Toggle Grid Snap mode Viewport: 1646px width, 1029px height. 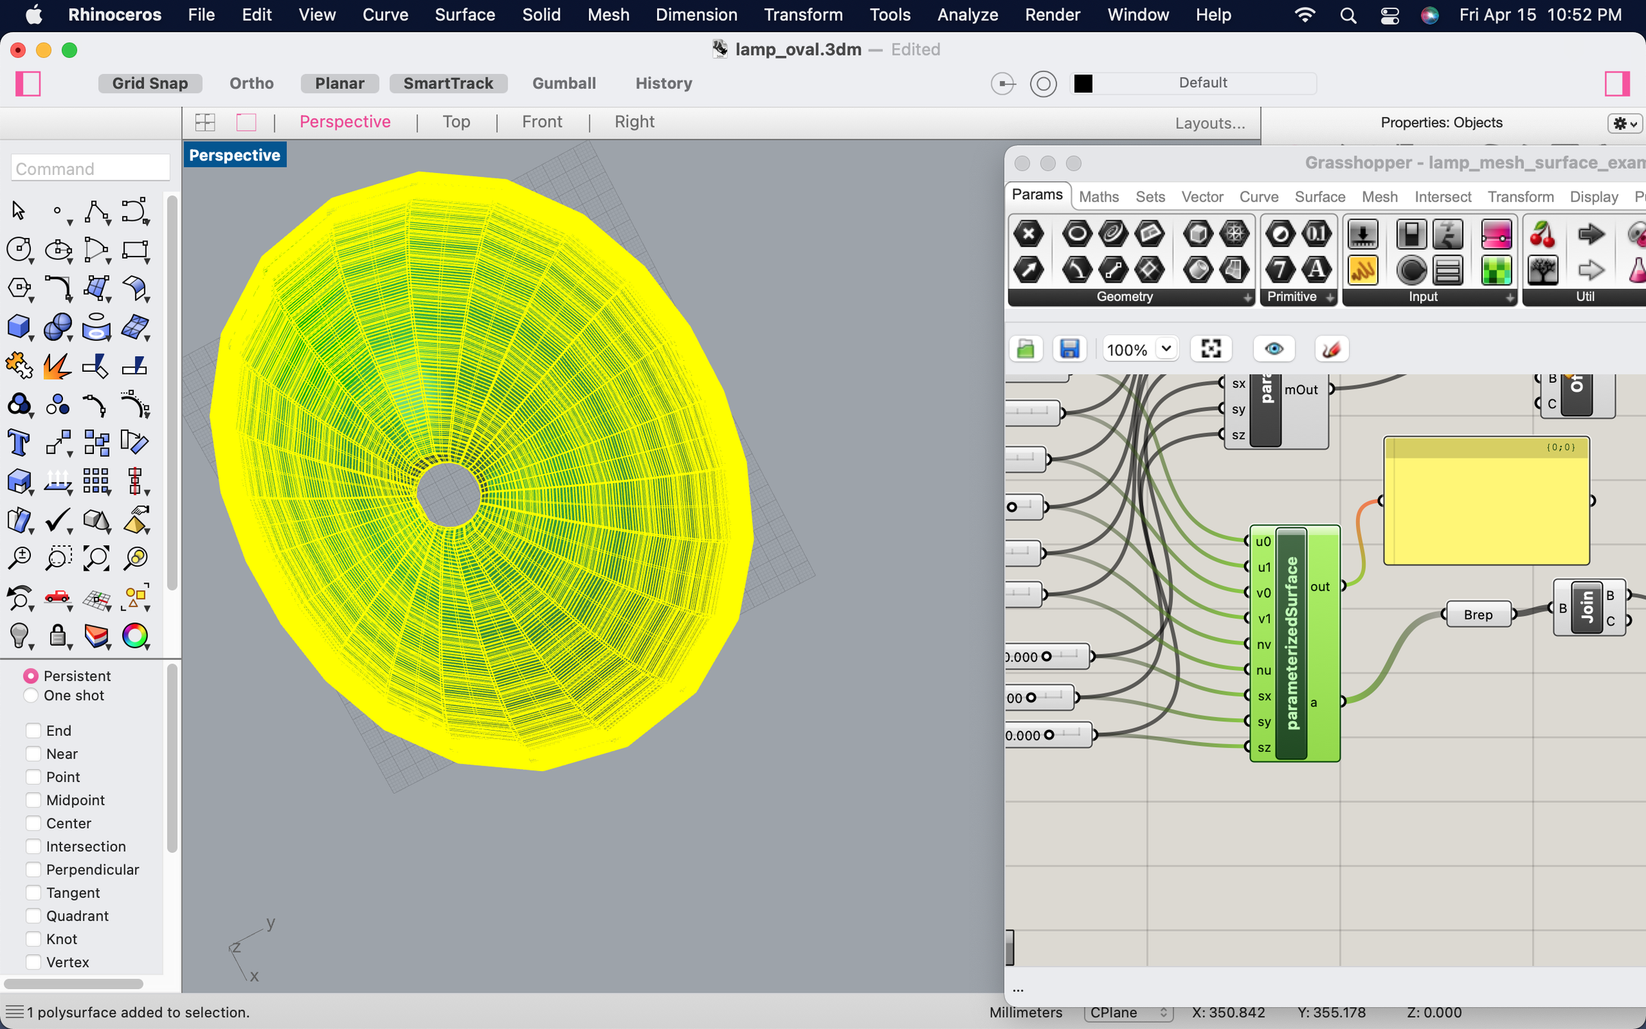(x=150, y=83)
